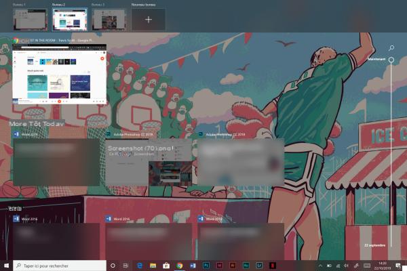Viewport: 407px width, 271px height.
Task: Open the Microsoft Store taskbar icon
Action: pos(166,266)
